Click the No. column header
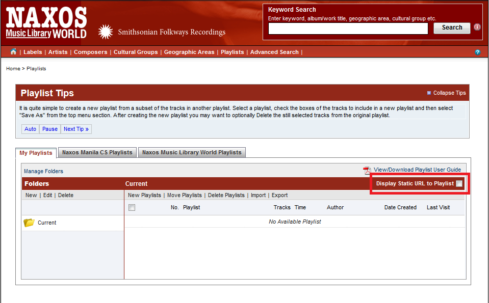The image size is (489, 303). coord(174,207)
